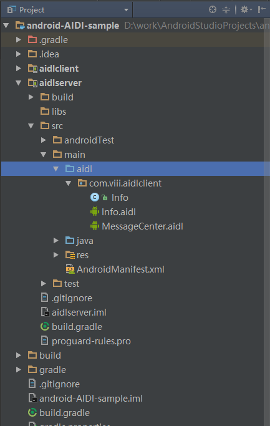Expand the root gradle folder
270x426 pixels.
click(19, 369)
